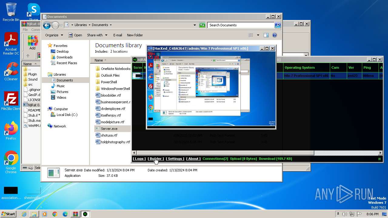Viewport: 388px width, 218px height.
Task: Open the Explorer help question-mark icon
Action: [x=275, y=35]
